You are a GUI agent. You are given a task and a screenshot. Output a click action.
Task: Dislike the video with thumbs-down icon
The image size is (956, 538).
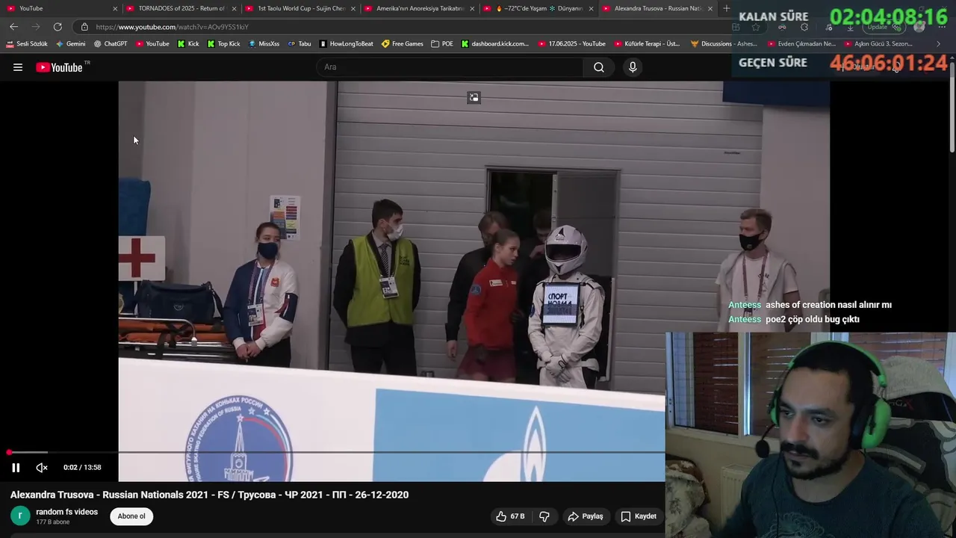(544, 516)
